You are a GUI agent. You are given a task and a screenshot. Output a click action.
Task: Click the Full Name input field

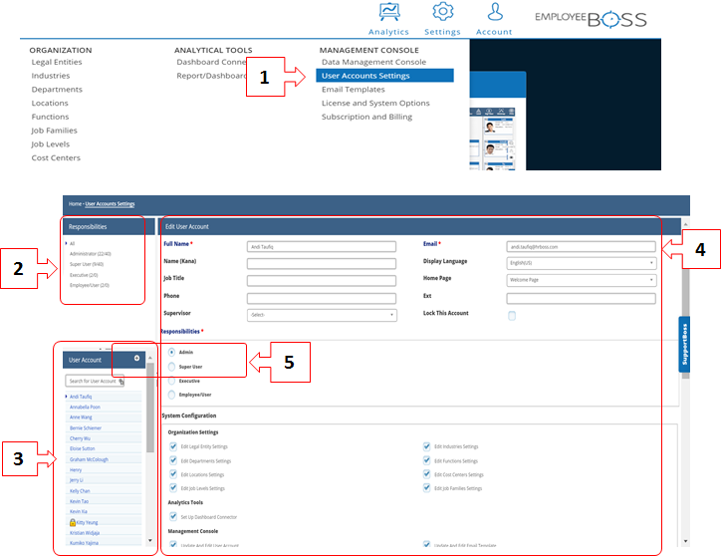tap(322, 247)
